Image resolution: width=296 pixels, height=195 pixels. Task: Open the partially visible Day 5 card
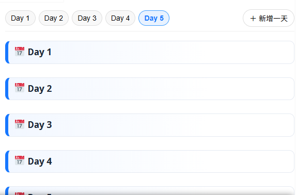click(150, 191)
